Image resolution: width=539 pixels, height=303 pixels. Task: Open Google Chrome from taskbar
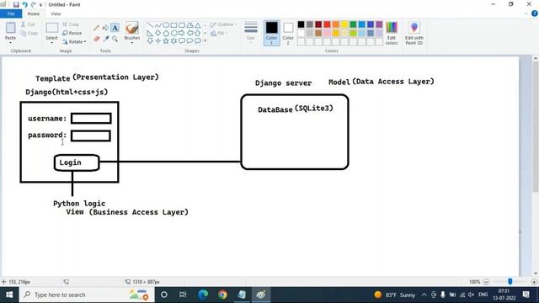pos(222,295)
